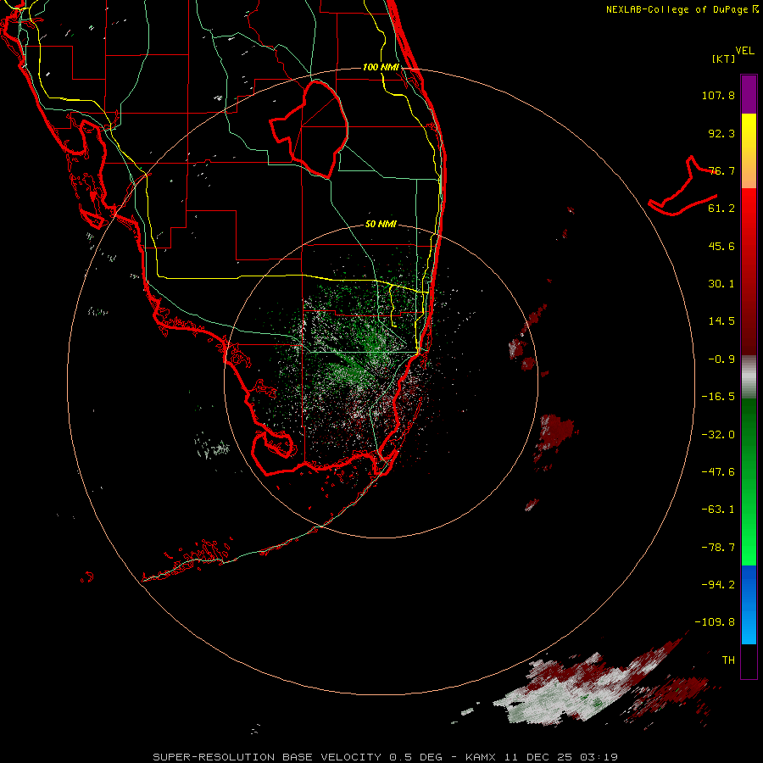Pick the black TH segment of color bar
The width and height of the screenshot is (763, 763).
[x=749, y=660]
